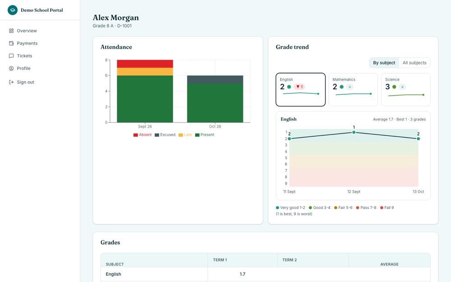Click the Mathematics unchanged trend badge
Screen dimensions: 451x282
point(350,87)
